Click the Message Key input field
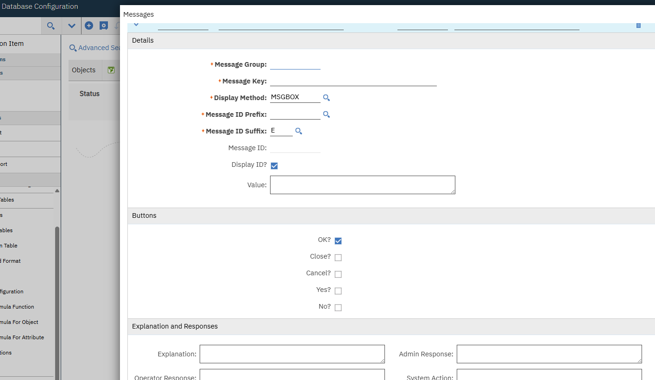Screen dimensions: 655x380 [x=353, y=81]
